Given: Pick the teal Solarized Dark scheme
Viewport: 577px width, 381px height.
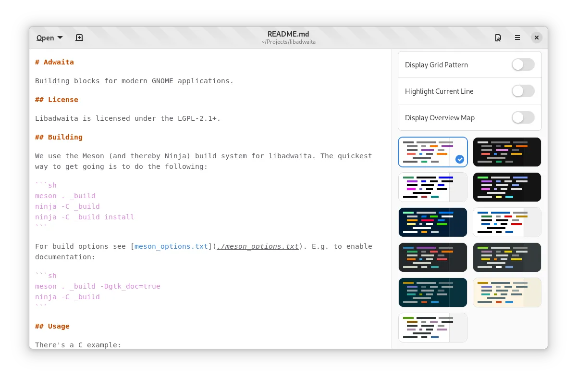Looking at the screenshot, I should 432,292.
